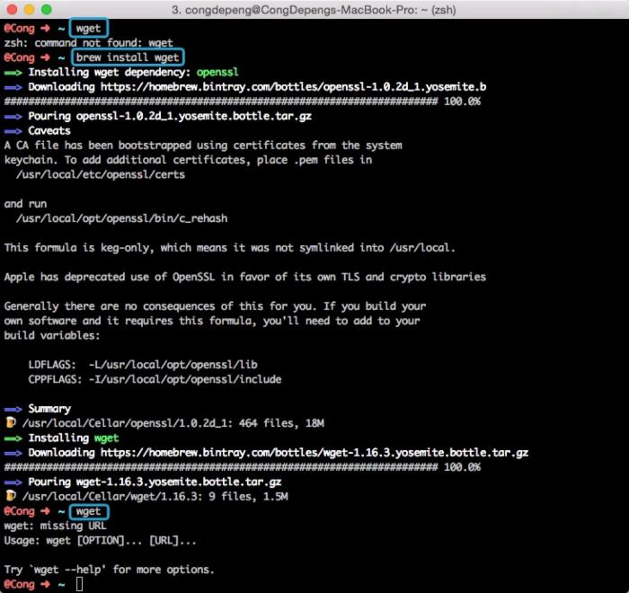Click the 'Caveats' heading

pos(49,131)
